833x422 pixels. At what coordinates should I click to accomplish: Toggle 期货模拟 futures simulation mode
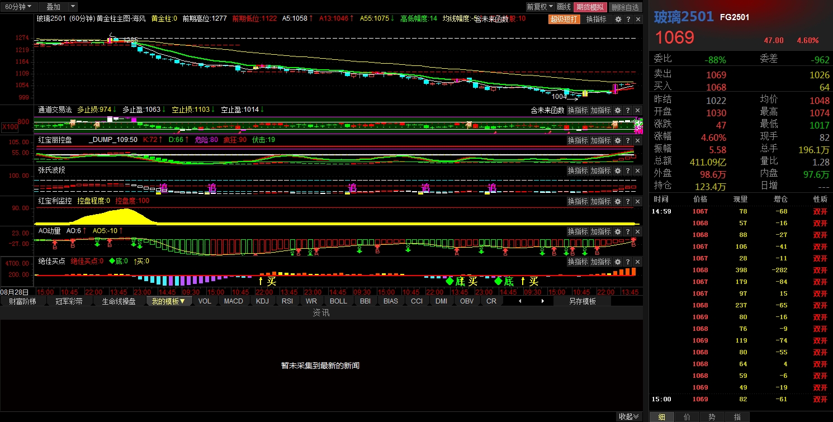[590, 7]
